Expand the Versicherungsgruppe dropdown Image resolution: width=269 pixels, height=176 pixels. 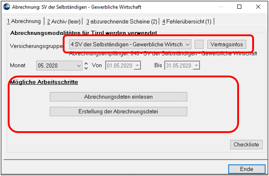click(x=188, y=45)
